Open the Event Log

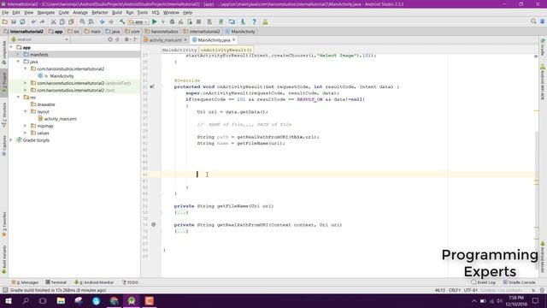483,282
